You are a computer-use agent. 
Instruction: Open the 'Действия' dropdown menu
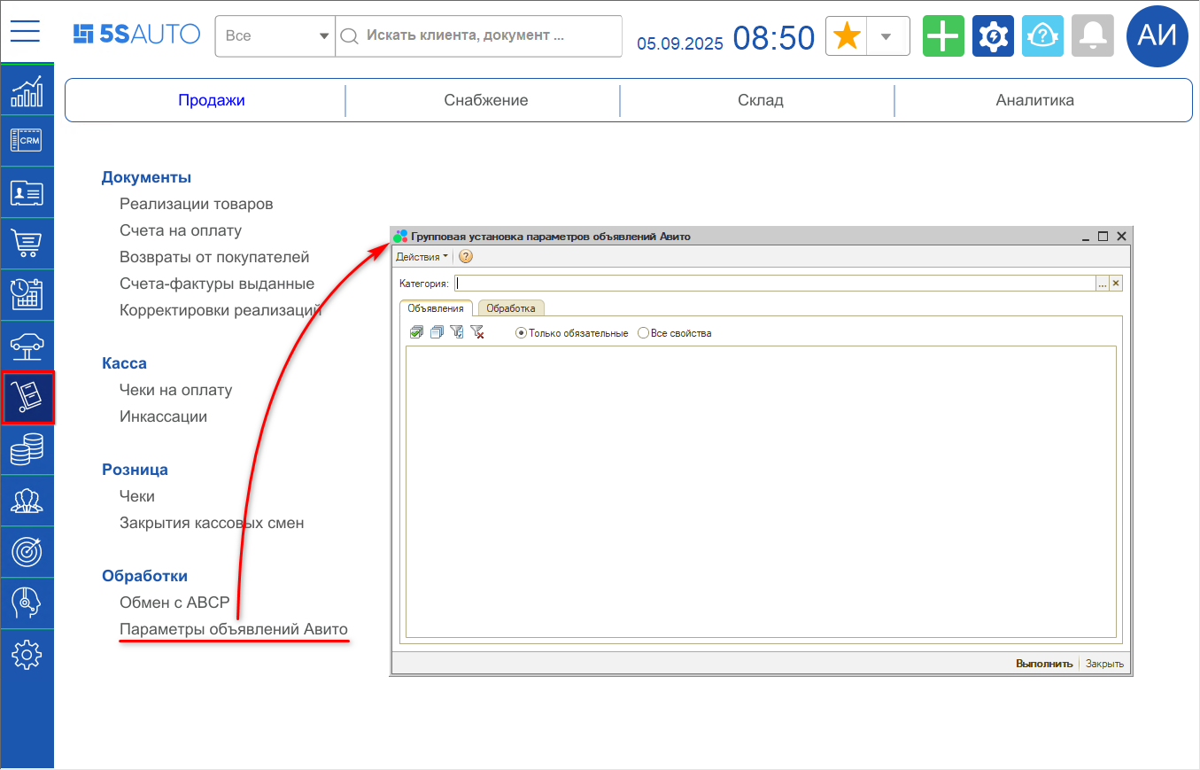pyautogui.click(x=422, y=257)
